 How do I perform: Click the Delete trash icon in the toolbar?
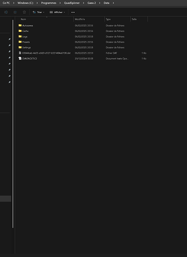pyautogui.click(x=24, y=12)
